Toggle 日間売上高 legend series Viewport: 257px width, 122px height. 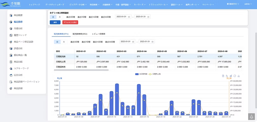(x=155, y=74)
